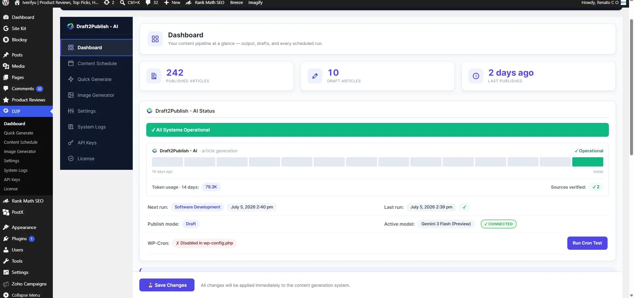This screenshot has width=634, height=298.
Task: Click the Sources verified 2 badge
Action: coord(596,187)
